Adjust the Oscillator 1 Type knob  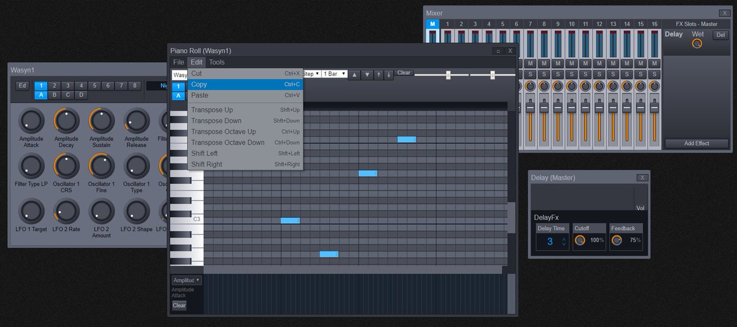136,165
